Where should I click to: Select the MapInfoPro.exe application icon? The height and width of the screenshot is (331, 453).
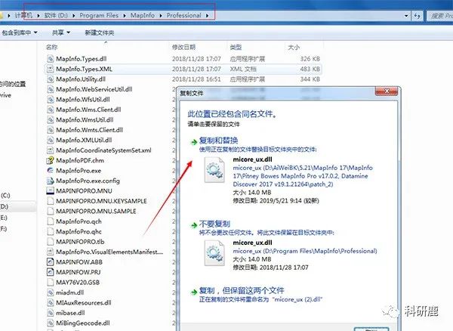point(49,171)
